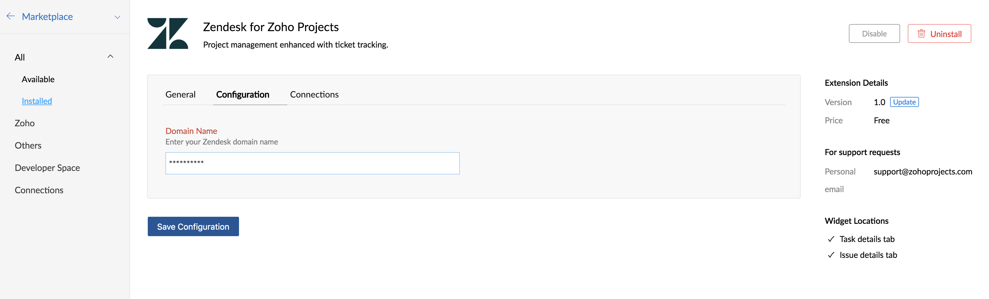Switch to the General tab
This screenshot has height=299, width=989.
[x=180, y=94]
